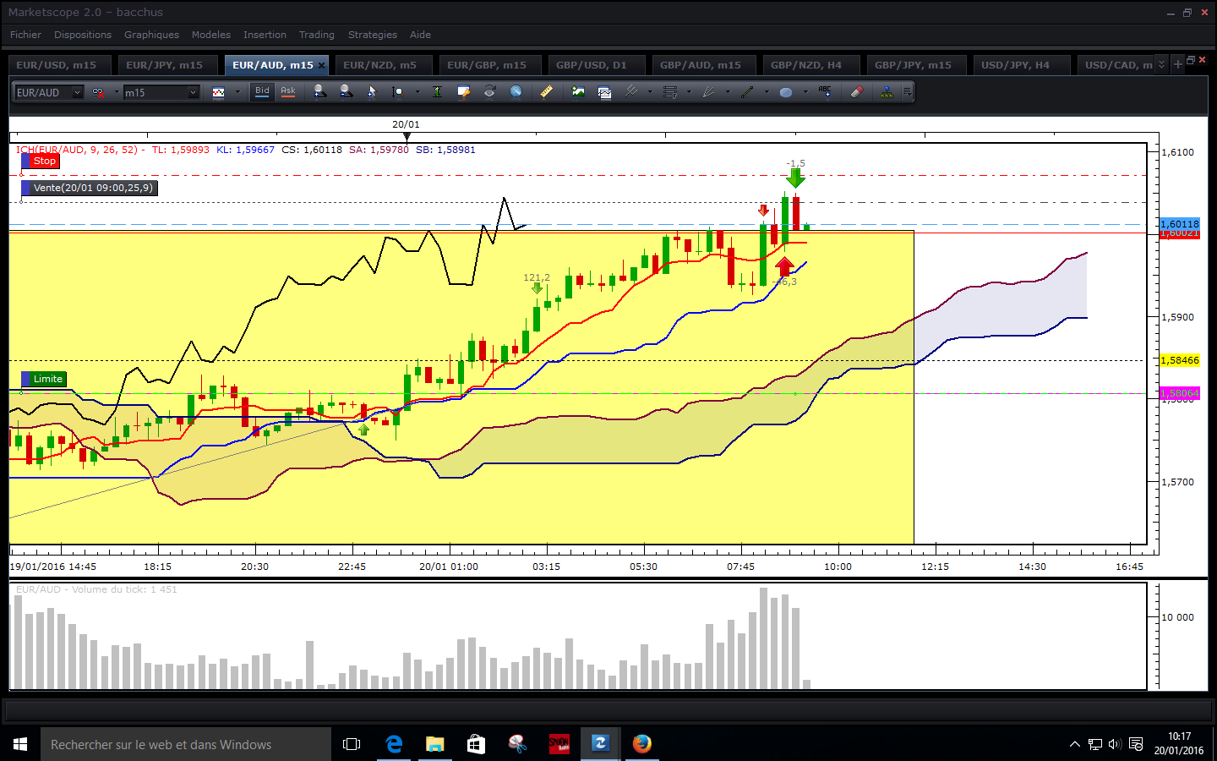The height and width of the screenshot is (761, 1217).
Task: Click the chart properties edit icon
Action: coord(463,92)
